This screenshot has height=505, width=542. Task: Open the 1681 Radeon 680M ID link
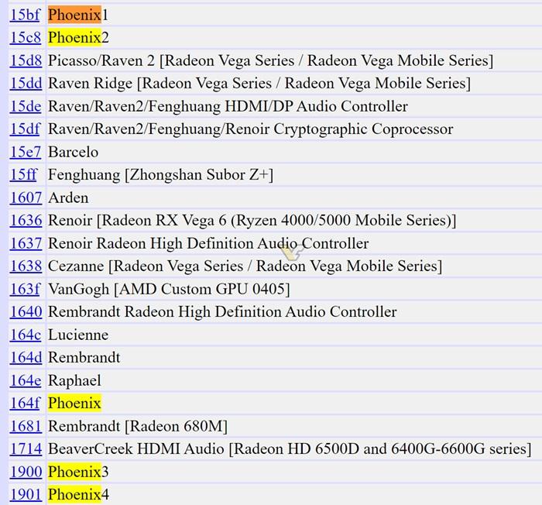coord(26,426)
